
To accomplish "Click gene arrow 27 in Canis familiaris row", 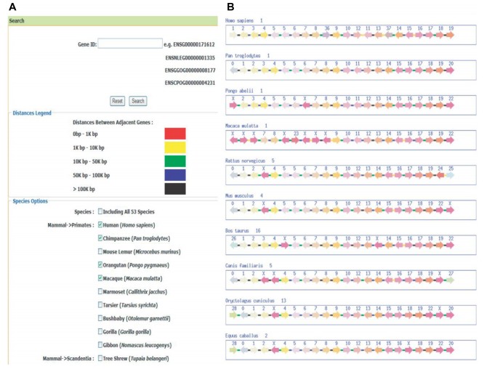I will [x=451, y=280].
